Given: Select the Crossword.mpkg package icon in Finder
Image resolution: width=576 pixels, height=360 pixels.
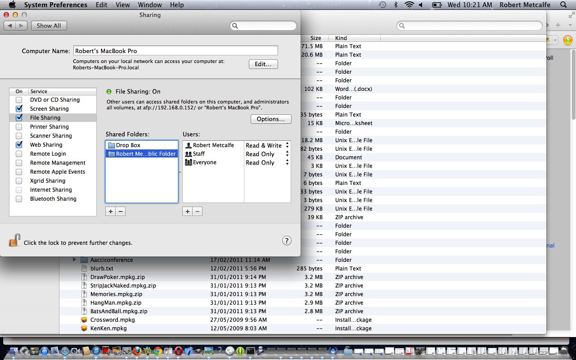Looking at the screenshot, I should coord(84,320).
